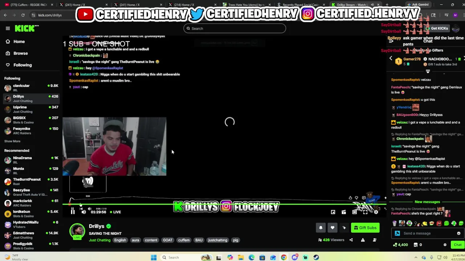465x261 pixels.
Task: Toggle notifications bell for Drillys
Action: click(x=321, y=228)
